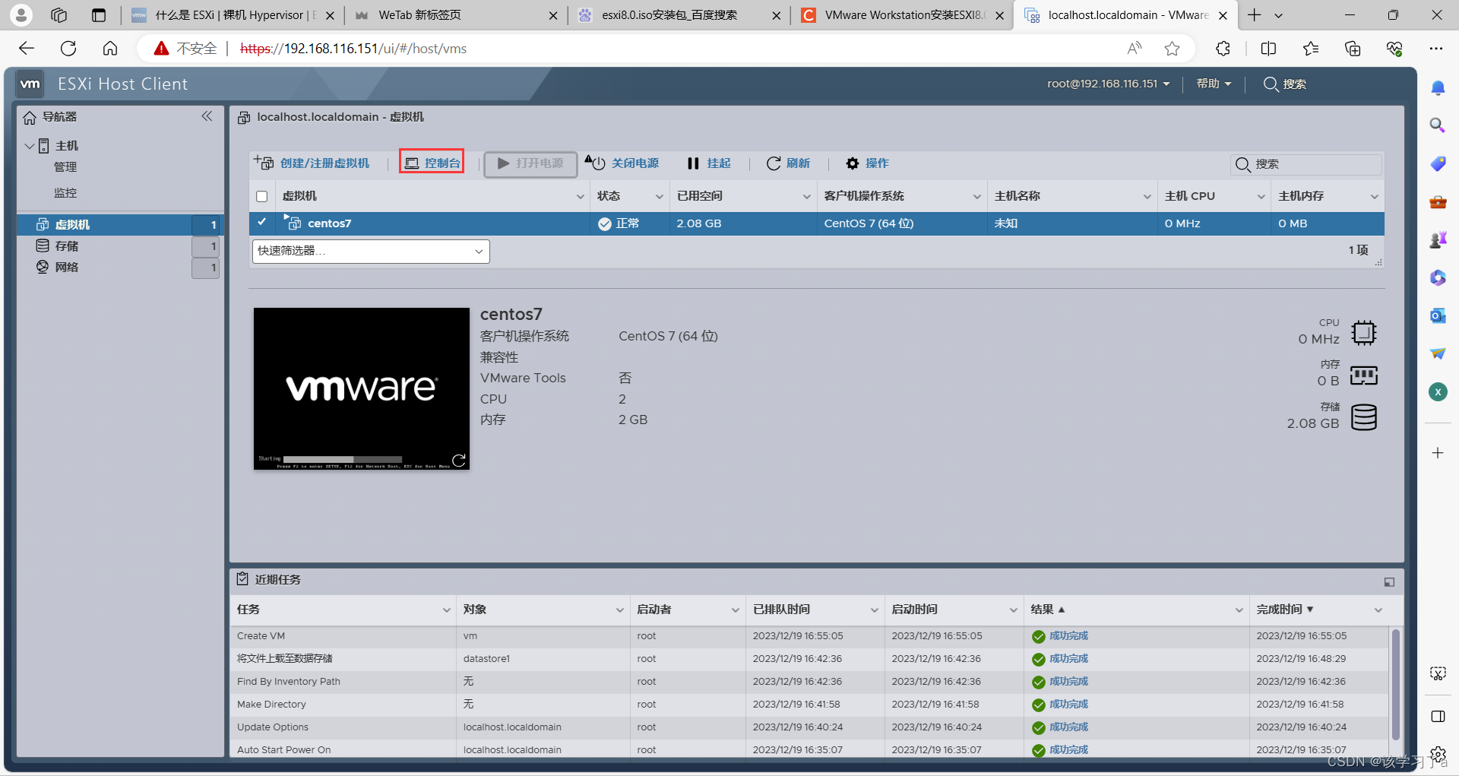Open Host memory column dropdown

click(x=1375, y=197)
